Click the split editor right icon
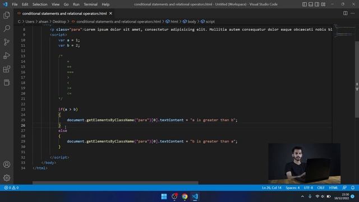 pos(346,13)
